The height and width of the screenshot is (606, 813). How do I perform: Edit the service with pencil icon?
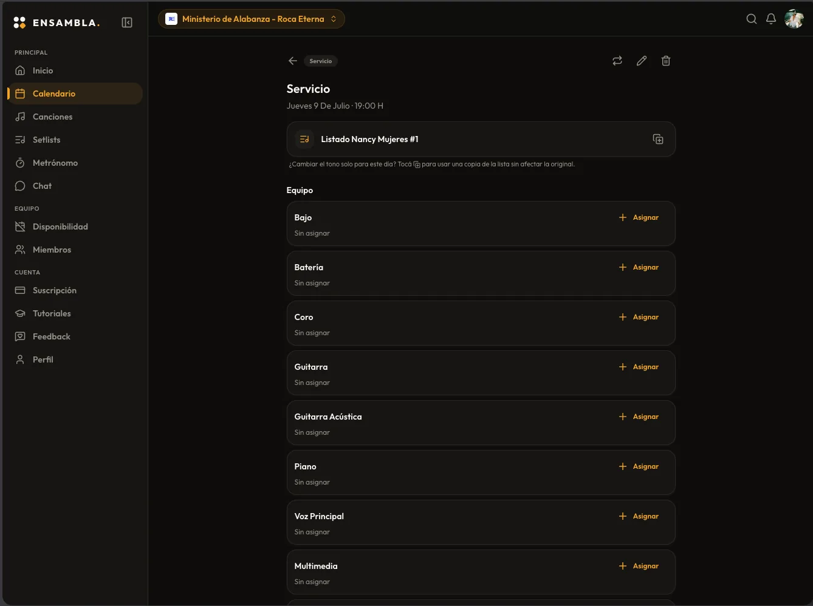click(x=642, y=61)
